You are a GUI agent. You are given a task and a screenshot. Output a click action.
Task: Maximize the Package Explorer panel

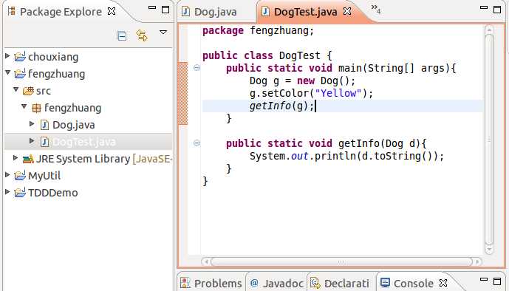tap(165, 10)
